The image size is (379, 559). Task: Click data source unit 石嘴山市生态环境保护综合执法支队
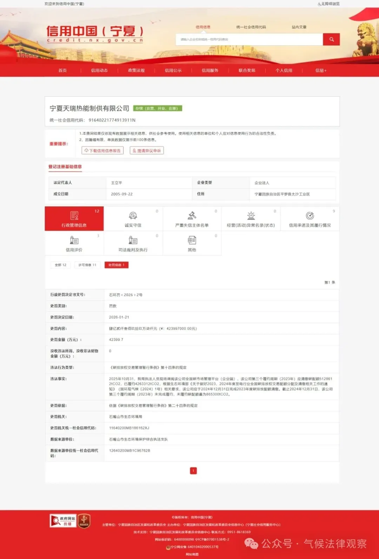point(138,439)
